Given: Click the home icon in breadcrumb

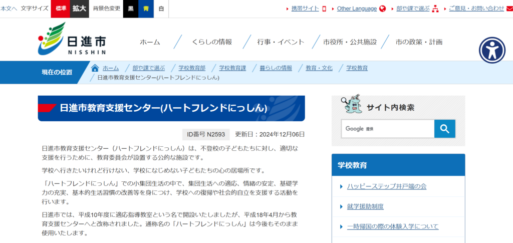Looking at the screenshot, I should 95,68.
